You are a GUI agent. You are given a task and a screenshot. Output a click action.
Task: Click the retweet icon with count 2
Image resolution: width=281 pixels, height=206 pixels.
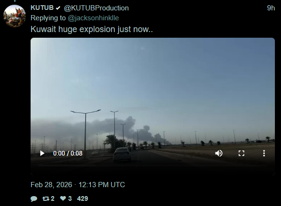(46, 198)
